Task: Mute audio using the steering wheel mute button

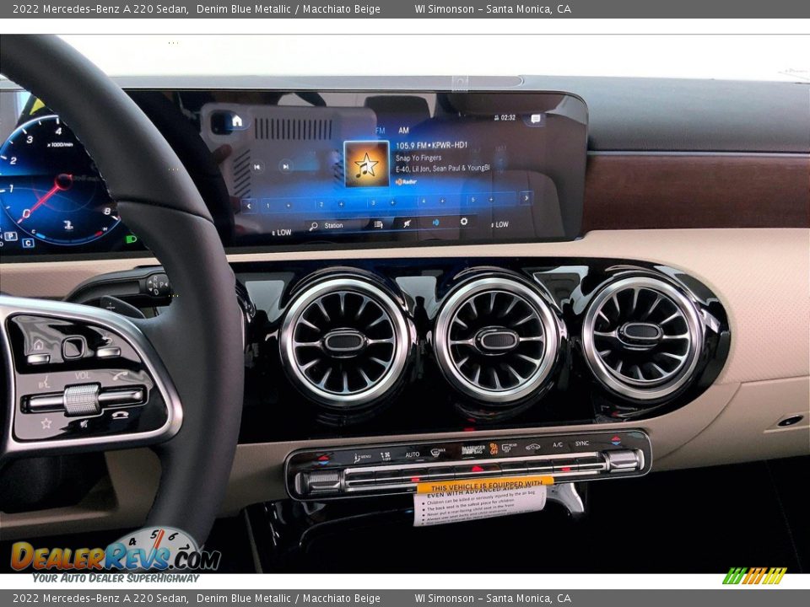Action: coord(84,425)
